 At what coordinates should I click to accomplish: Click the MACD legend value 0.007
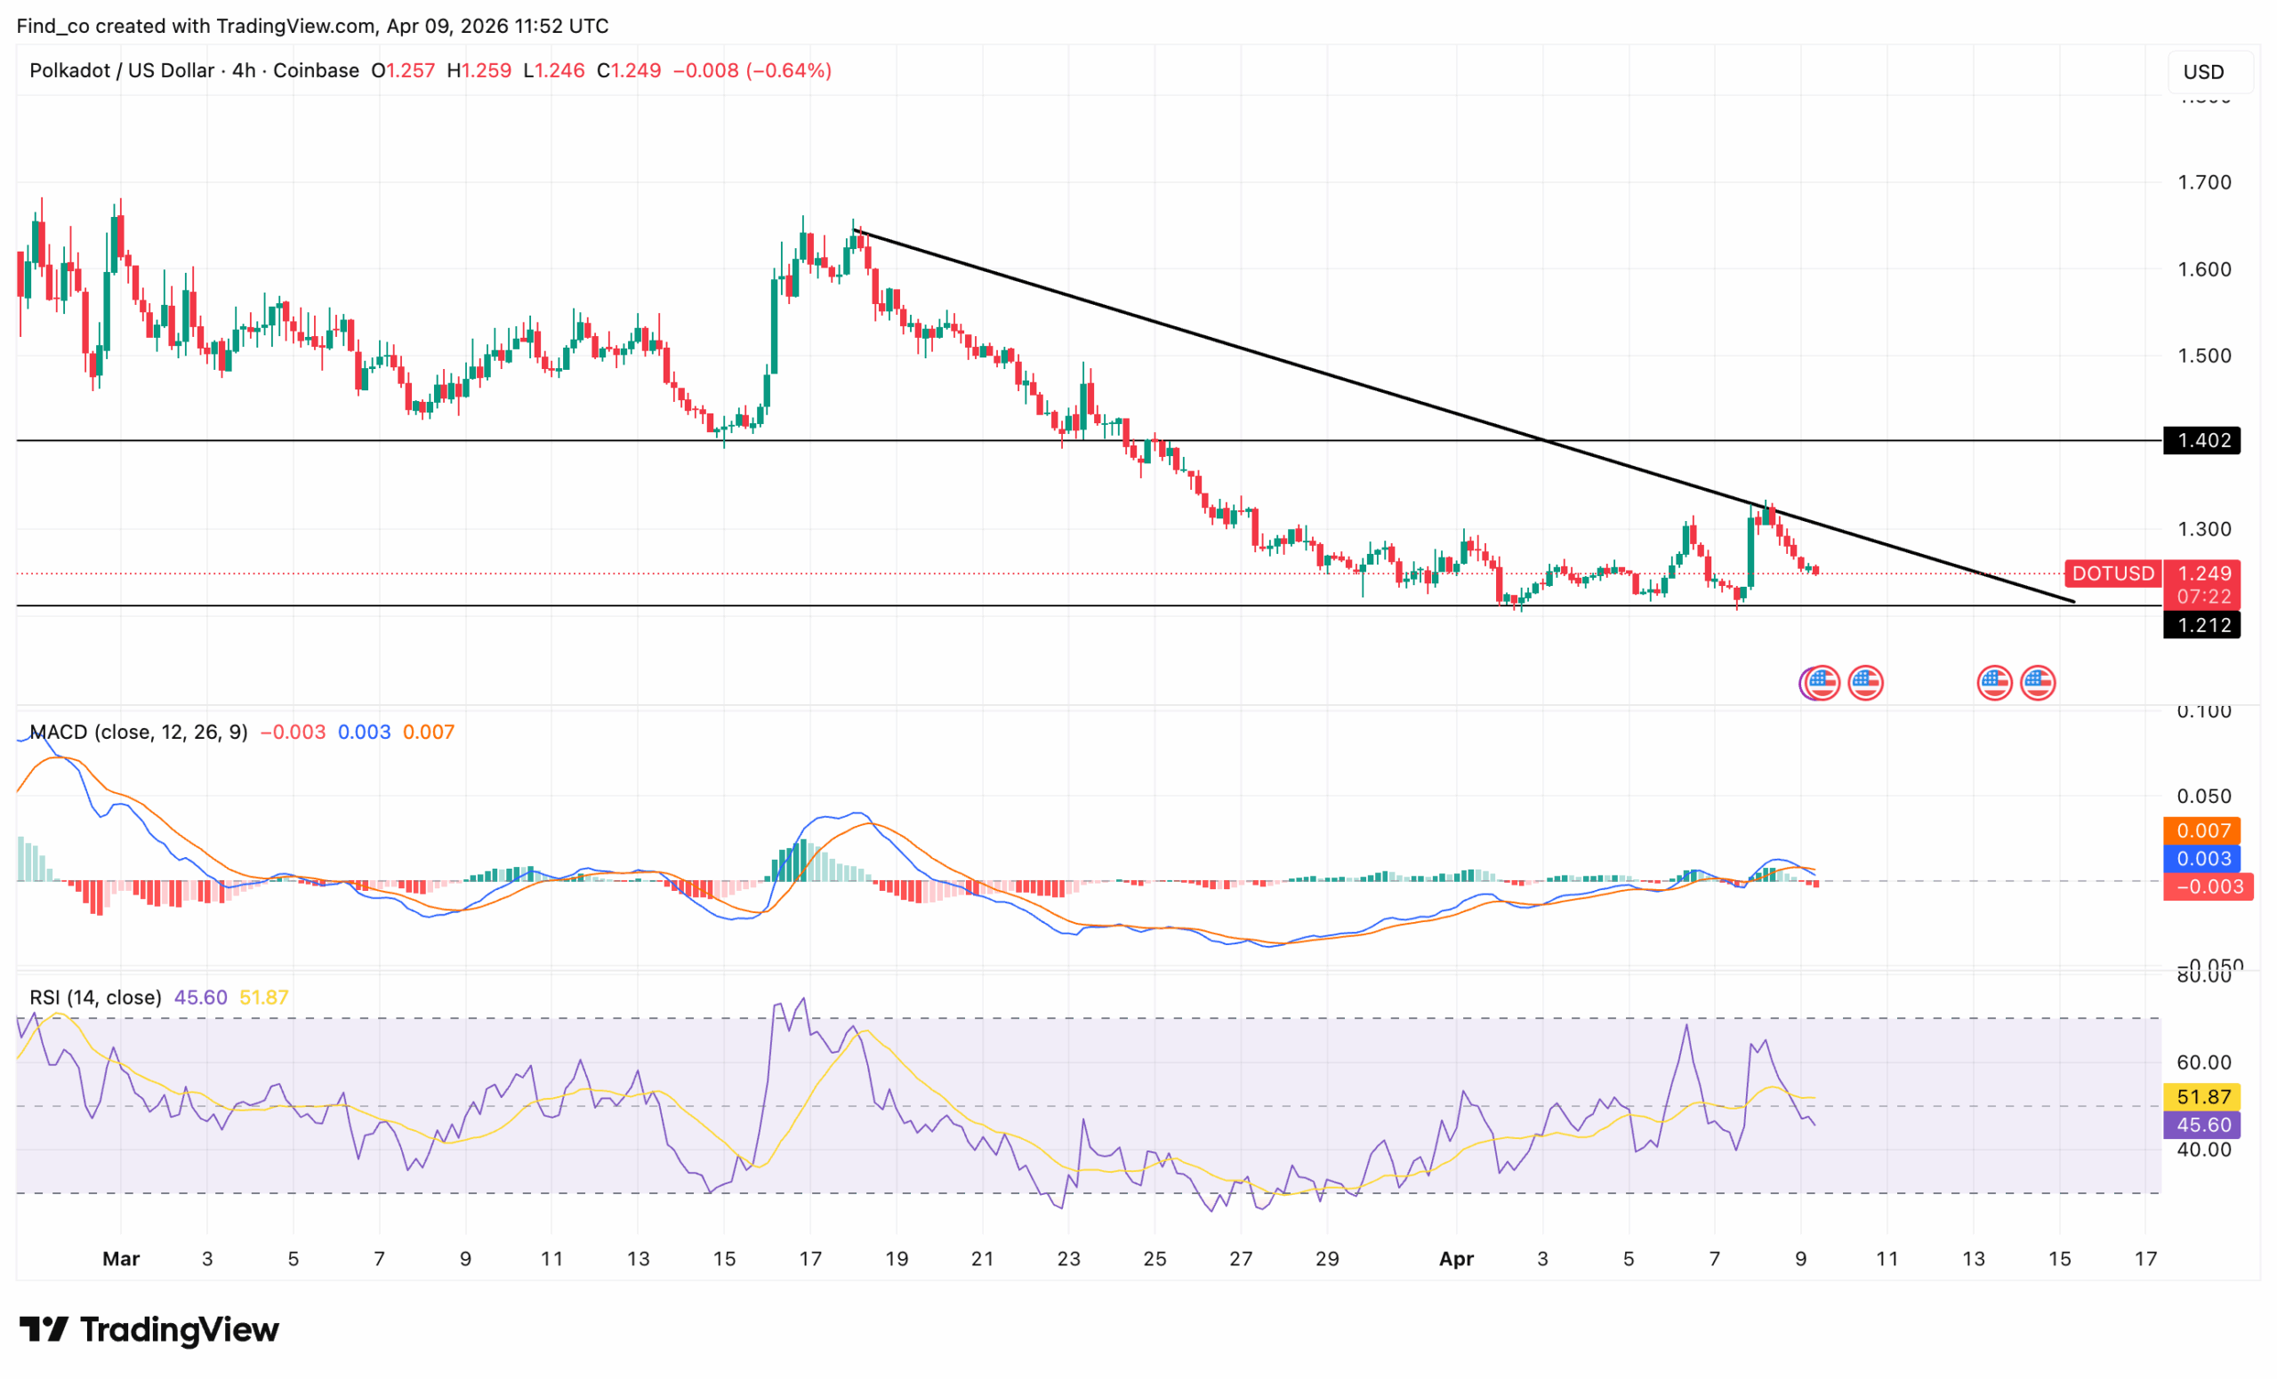click(x=429, y=733)
